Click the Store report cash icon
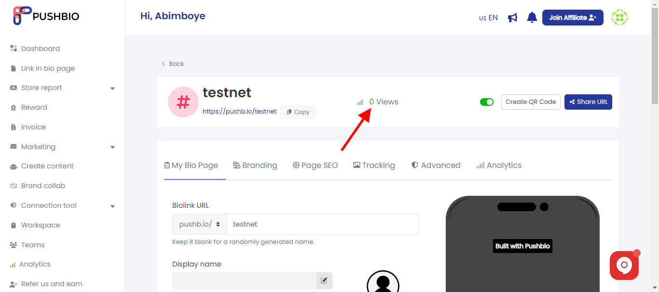 (14, 88)
